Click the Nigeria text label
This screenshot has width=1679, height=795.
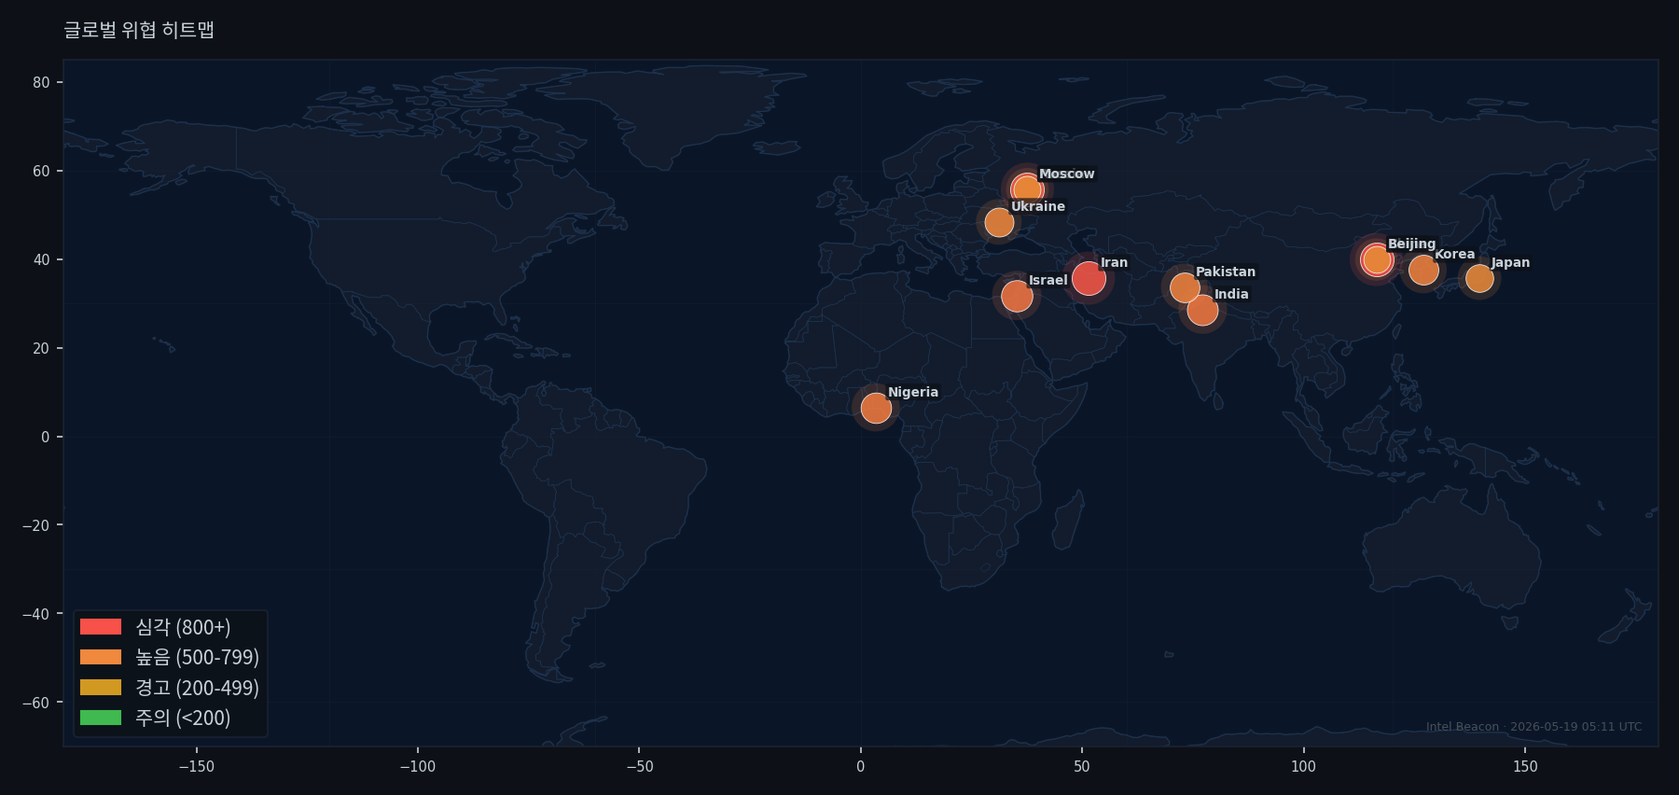coord(913,392)
